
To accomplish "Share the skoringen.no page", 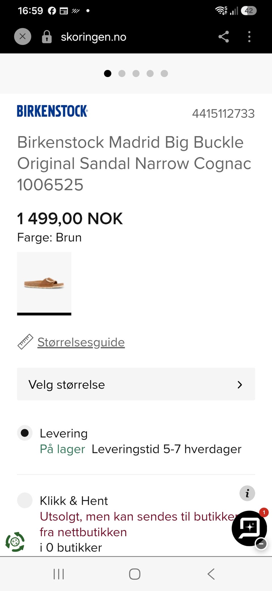I will 224,37.
